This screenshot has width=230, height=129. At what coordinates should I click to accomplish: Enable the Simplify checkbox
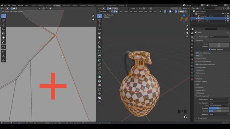pyautogui.click(x=197, y=87)
